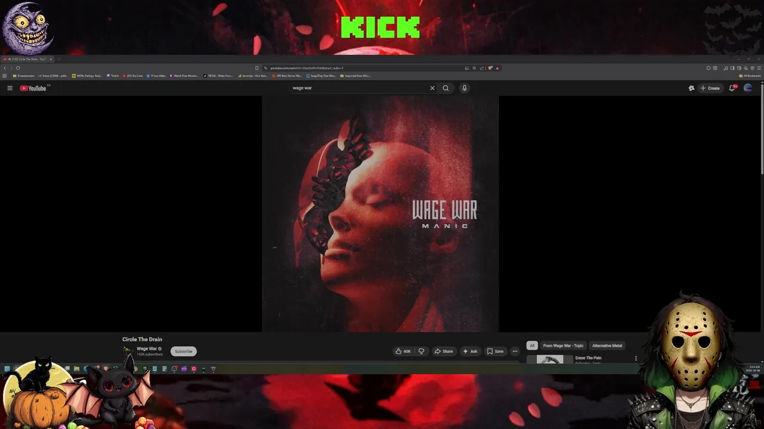Screen dimensions: 764x429
Task: Open the browser main menu icon
Action: 759,68
